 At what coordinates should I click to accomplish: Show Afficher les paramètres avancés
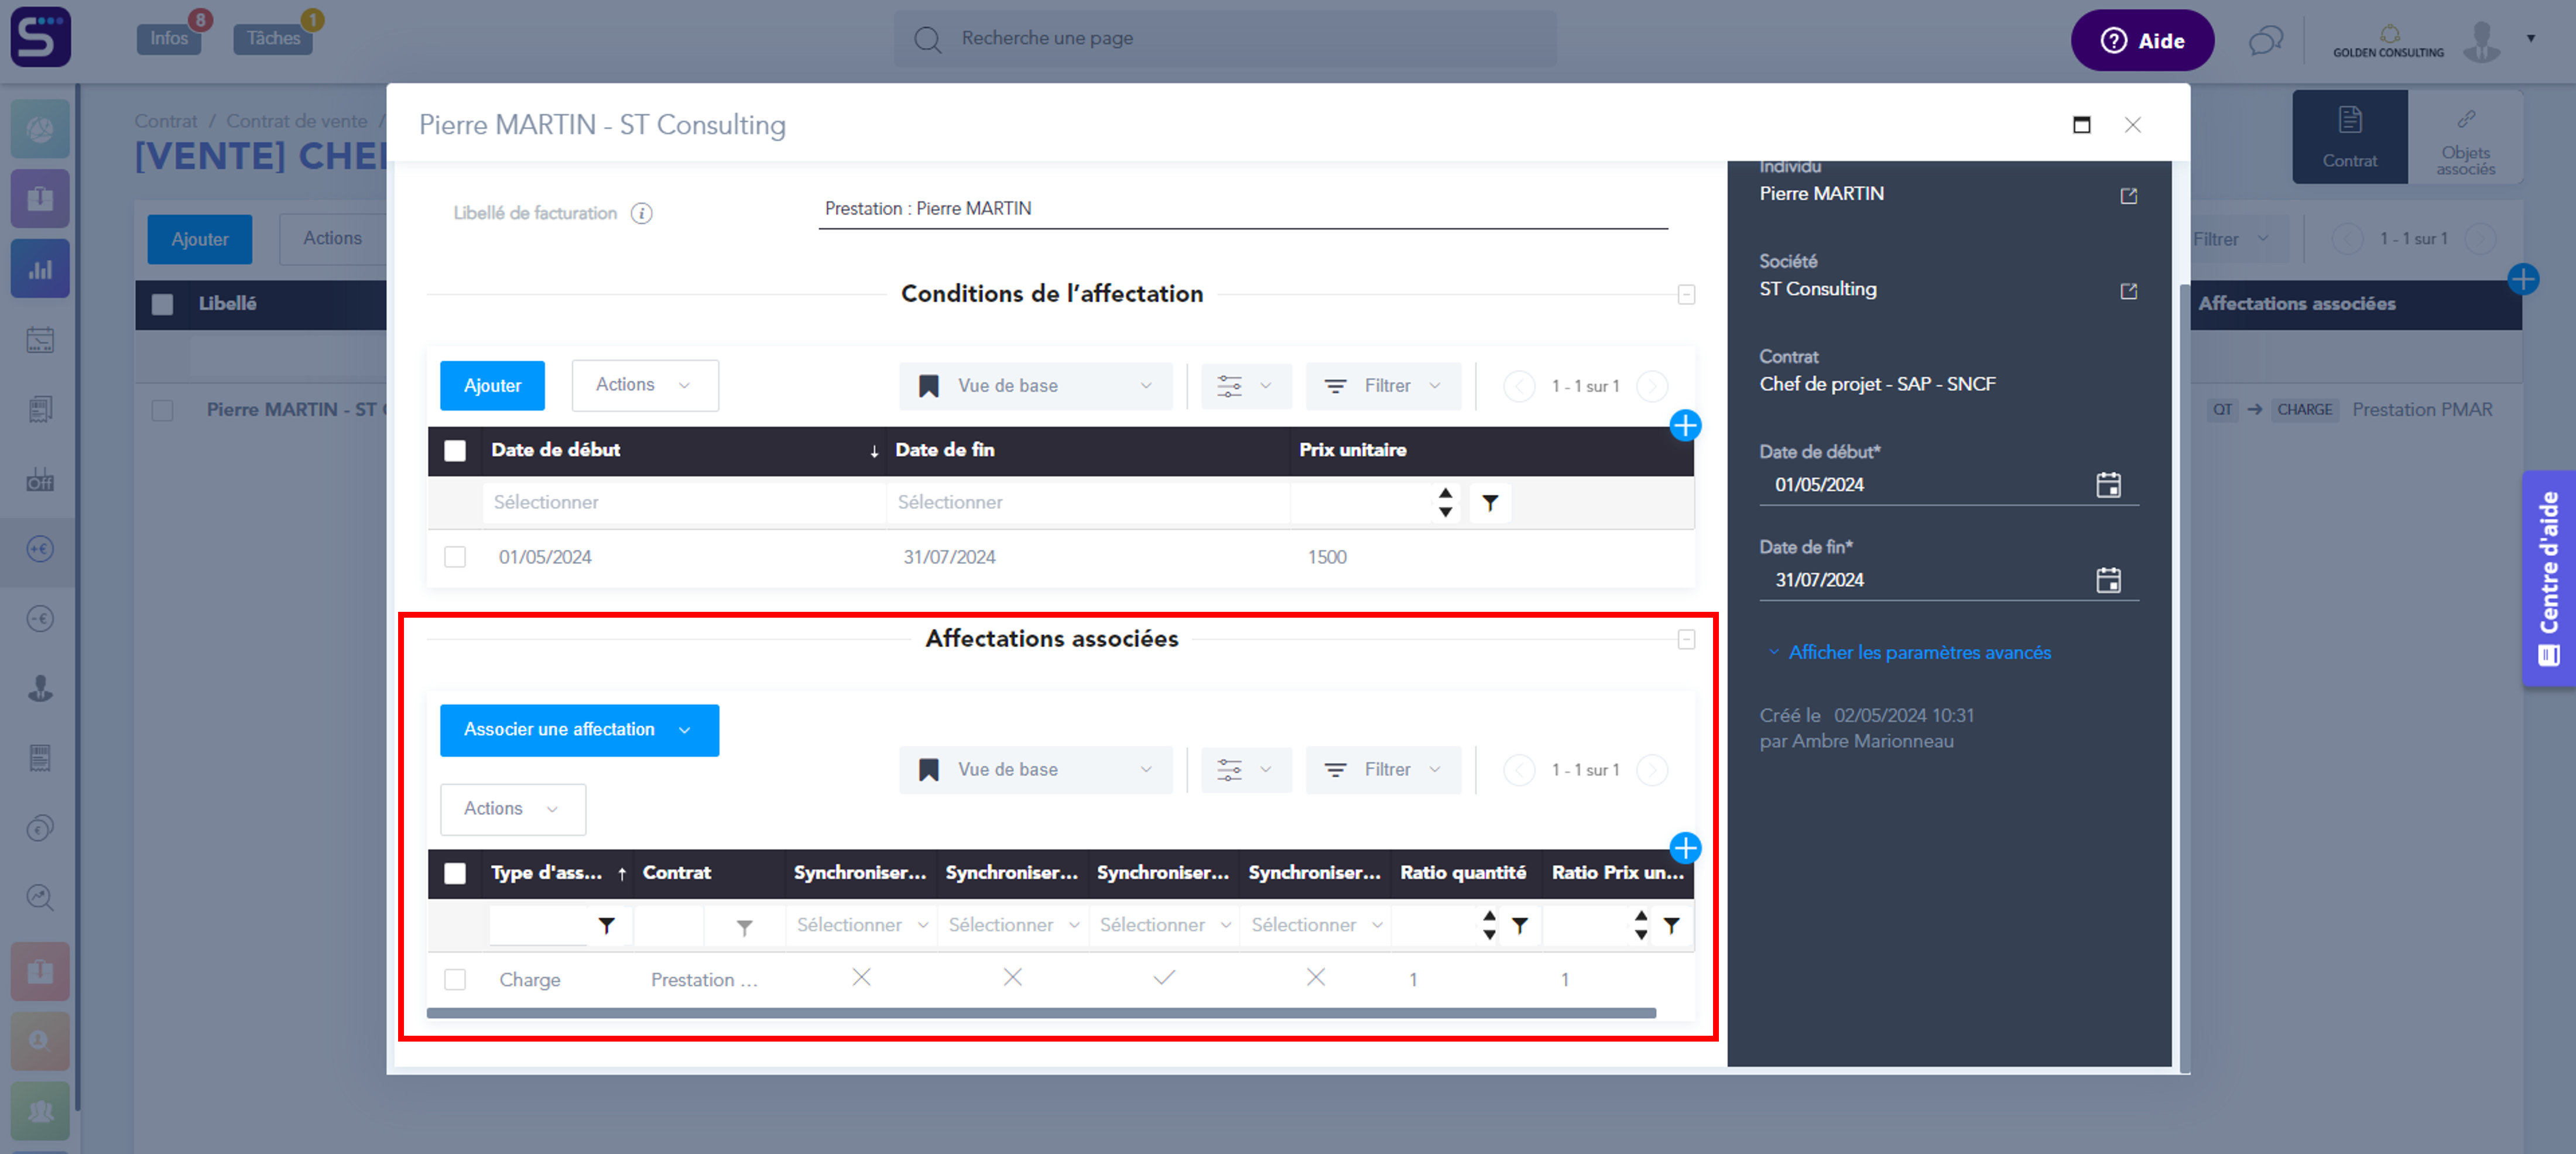[x=1919, y=653]
